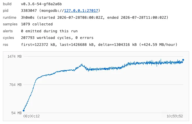Click the 1474 MB y-axis label

tap(15, 57)
